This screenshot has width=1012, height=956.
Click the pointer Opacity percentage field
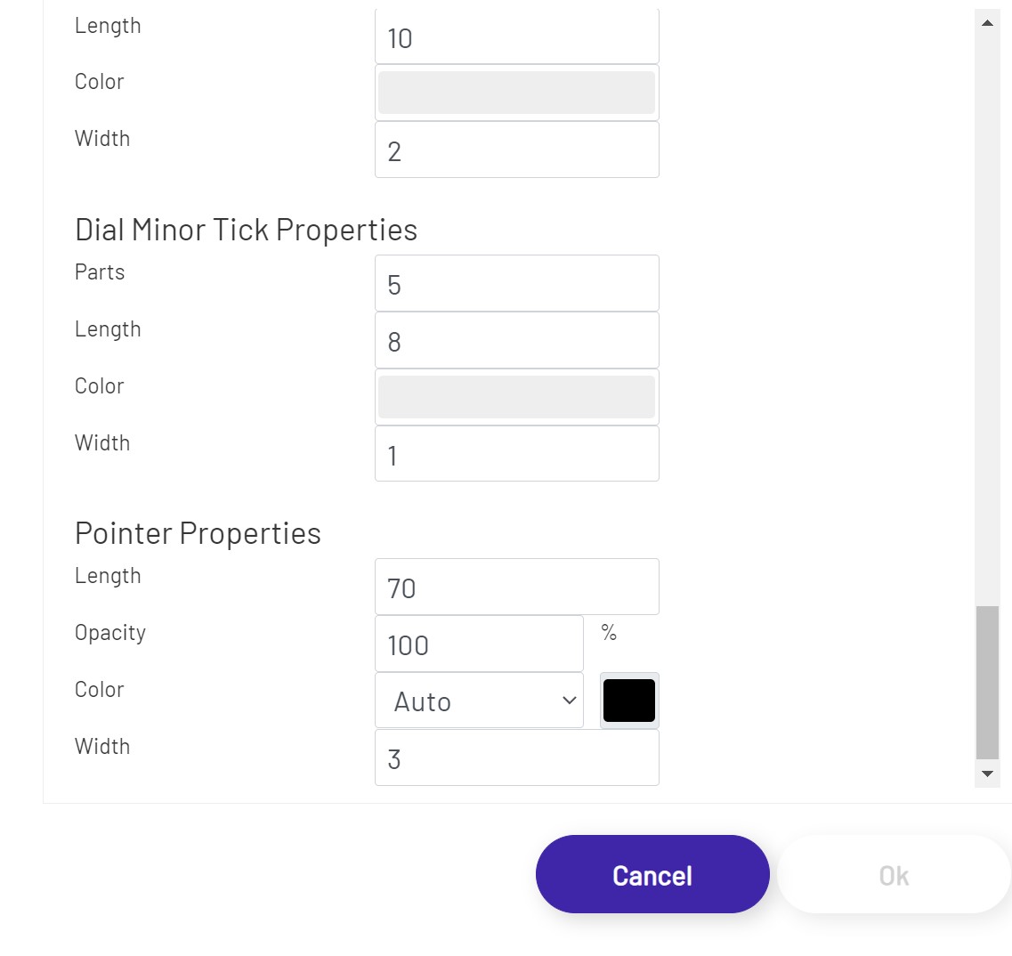(x=479, y=644)
